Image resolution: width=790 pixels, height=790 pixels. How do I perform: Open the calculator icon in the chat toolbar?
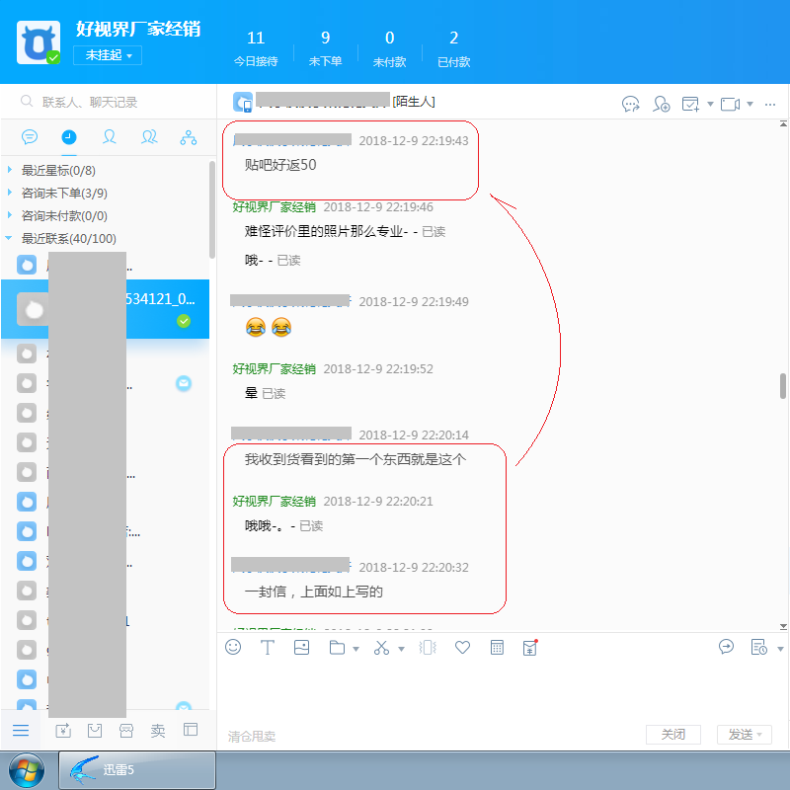497,648
